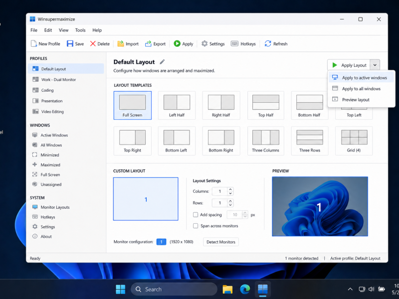
Task: Click the Import toolbar button
Action: click(x=128, y=44)
